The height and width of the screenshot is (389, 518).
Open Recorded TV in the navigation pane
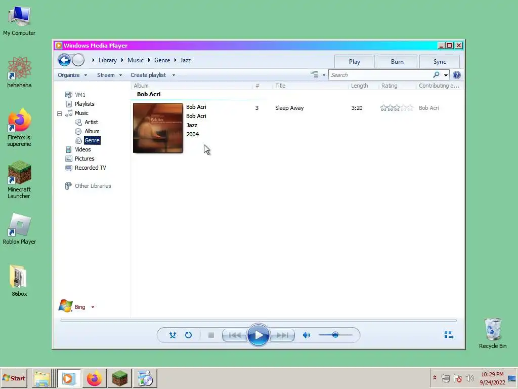[90, 168]
